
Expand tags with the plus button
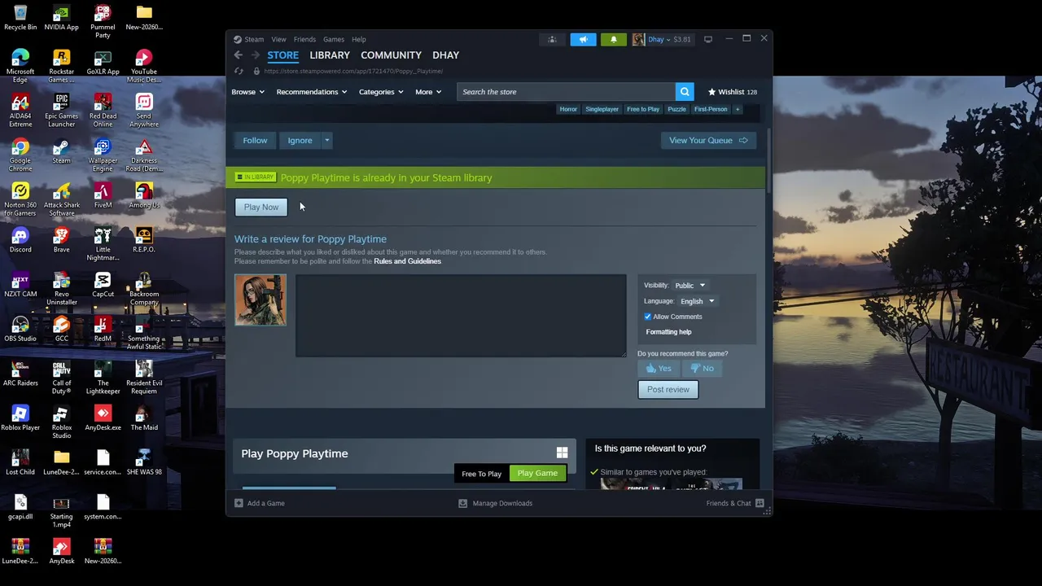pyautogui.click(x=738, y=109)
